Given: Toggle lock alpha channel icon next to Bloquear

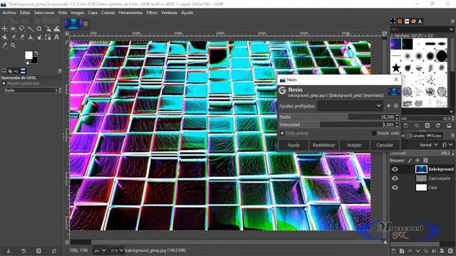Looking at the screenshot, I should 425,160.
